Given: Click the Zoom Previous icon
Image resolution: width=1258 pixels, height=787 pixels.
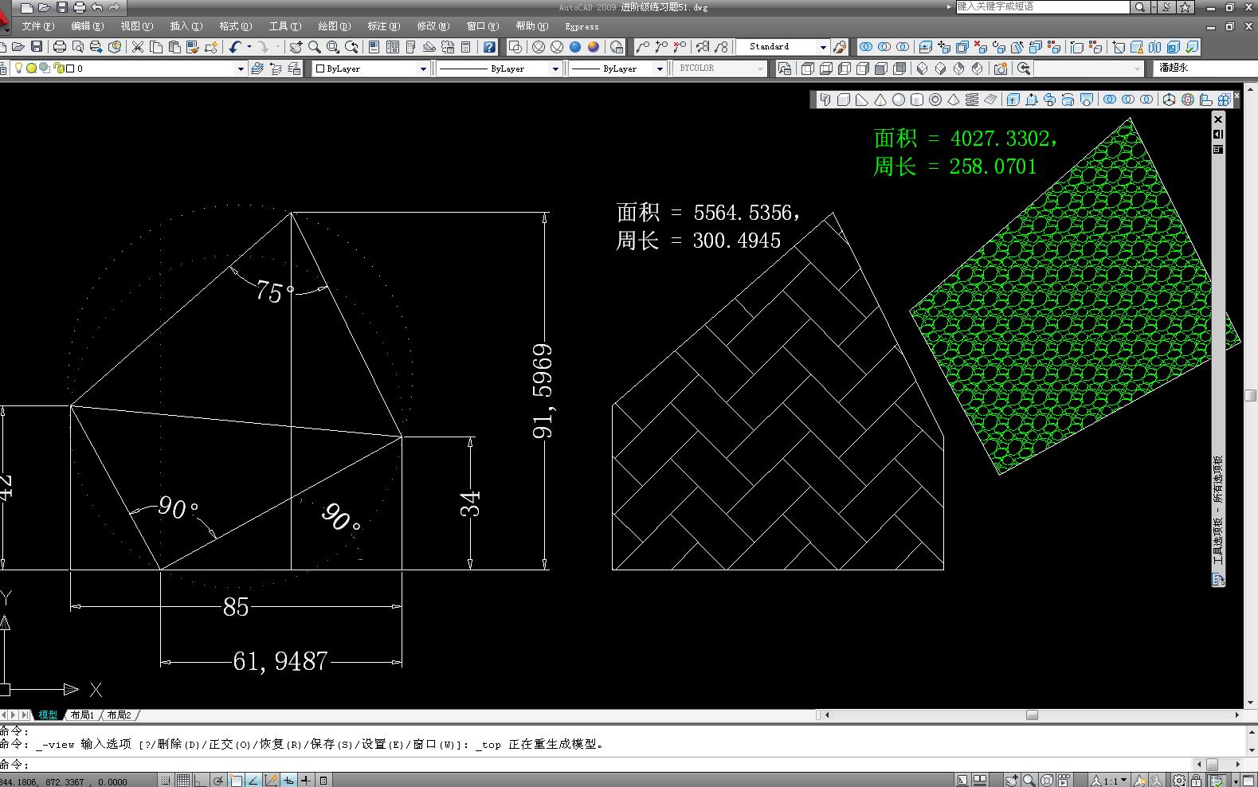Looking at the screenshot, I should tap(351, 47).
